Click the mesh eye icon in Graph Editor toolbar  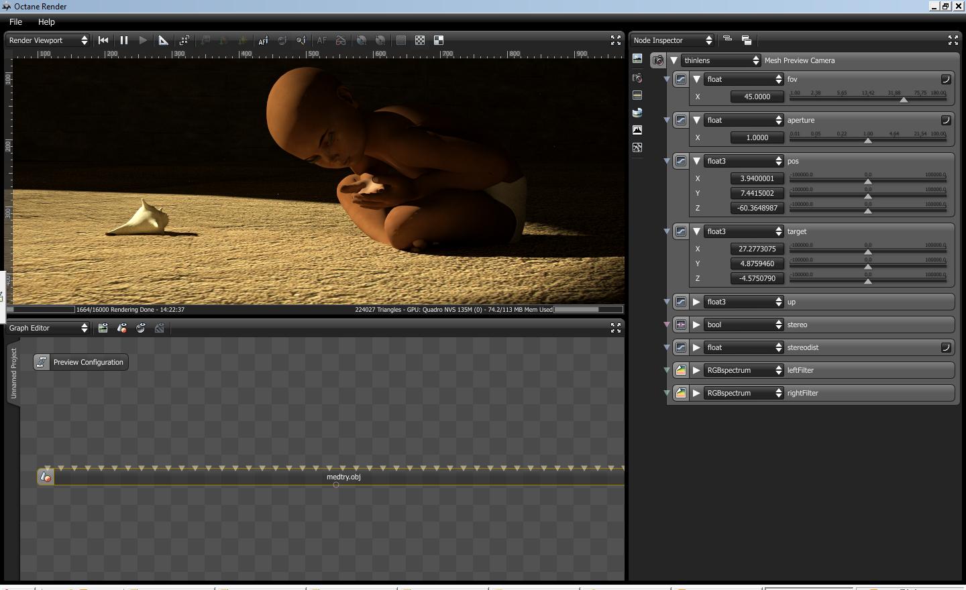(x=122, y=328)
